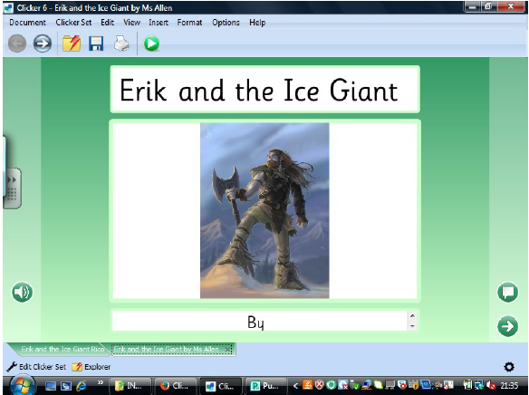Open the Edit menu
The height and width of the screenshot is (395, 529).
point(107,23)
